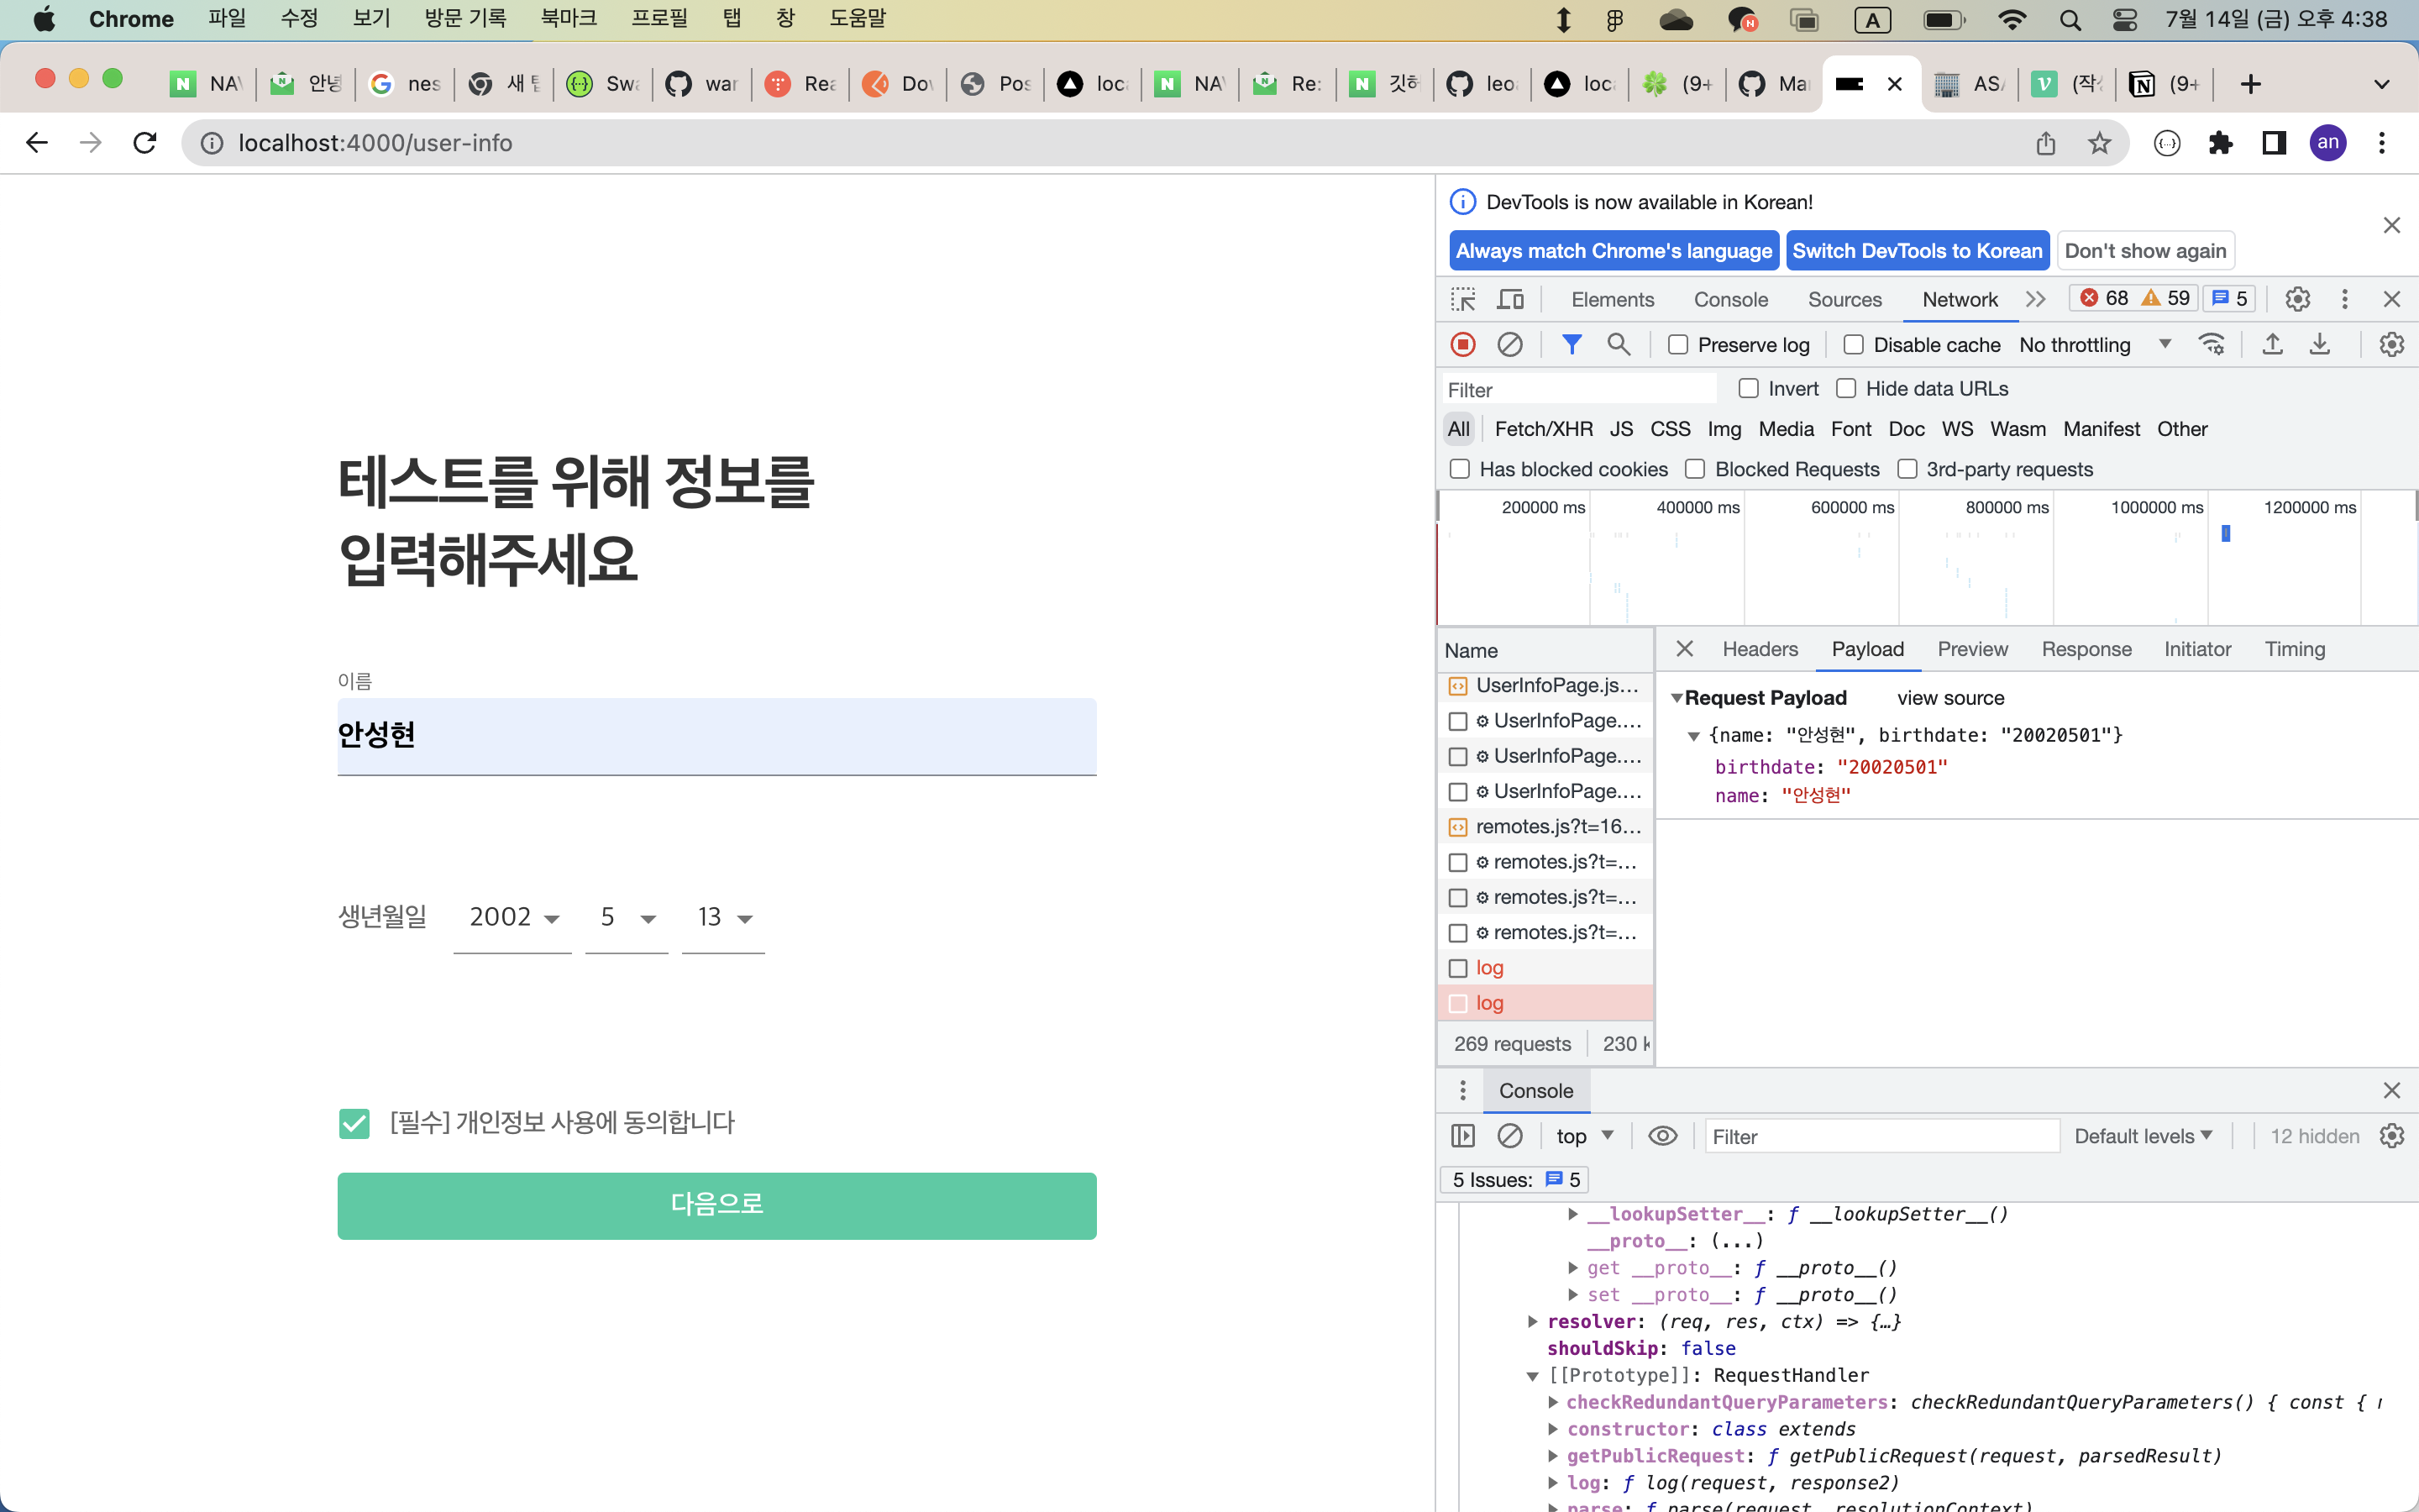Open network conditions wifi icon

(2211, 345)
